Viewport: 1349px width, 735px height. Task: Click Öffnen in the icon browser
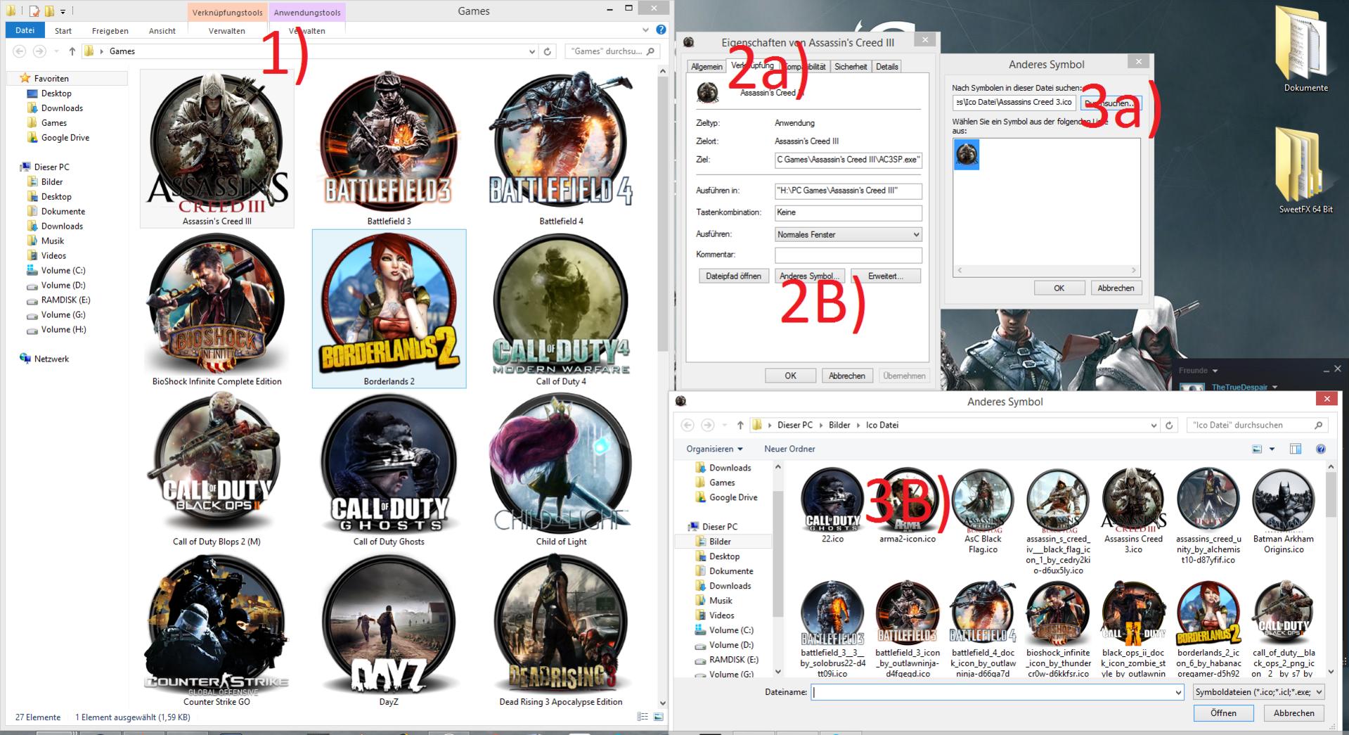pyautogui.click(x=1223, y=713)
